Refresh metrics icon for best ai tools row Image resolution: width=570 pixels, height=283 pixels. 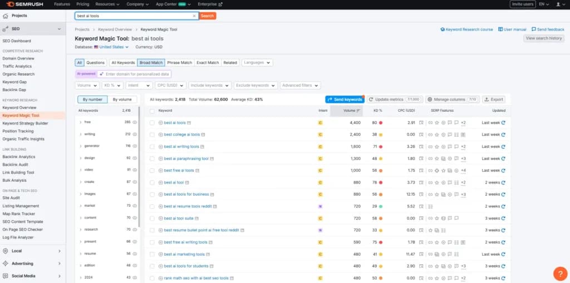click(x=503, y=123)
